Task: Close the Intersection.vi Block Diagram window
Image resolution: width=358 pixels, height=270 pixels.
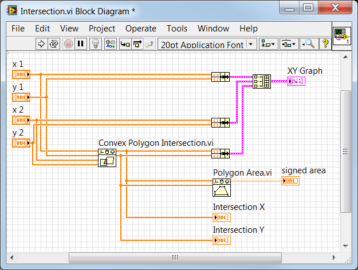Action: (335, 8)
